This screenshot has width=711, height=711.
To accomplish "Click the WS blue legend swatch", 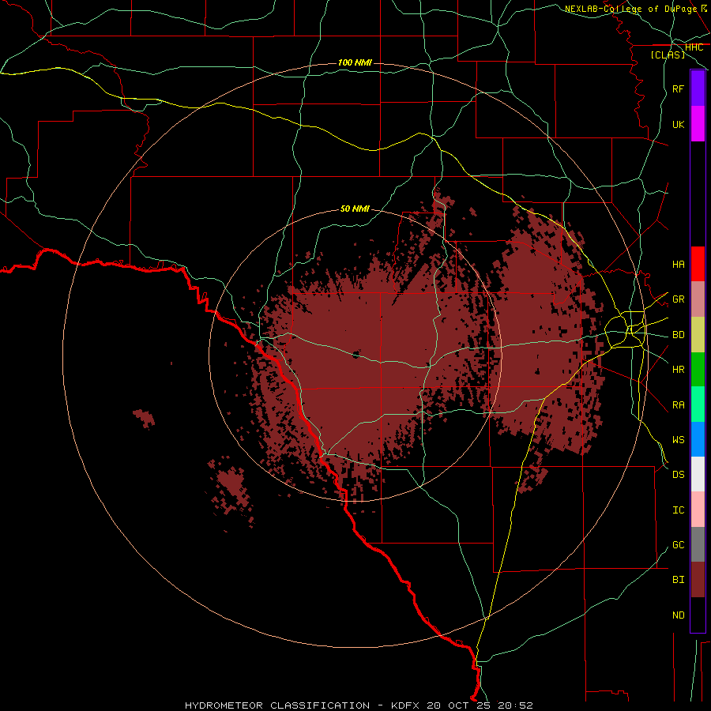I will tap(698, 439).
